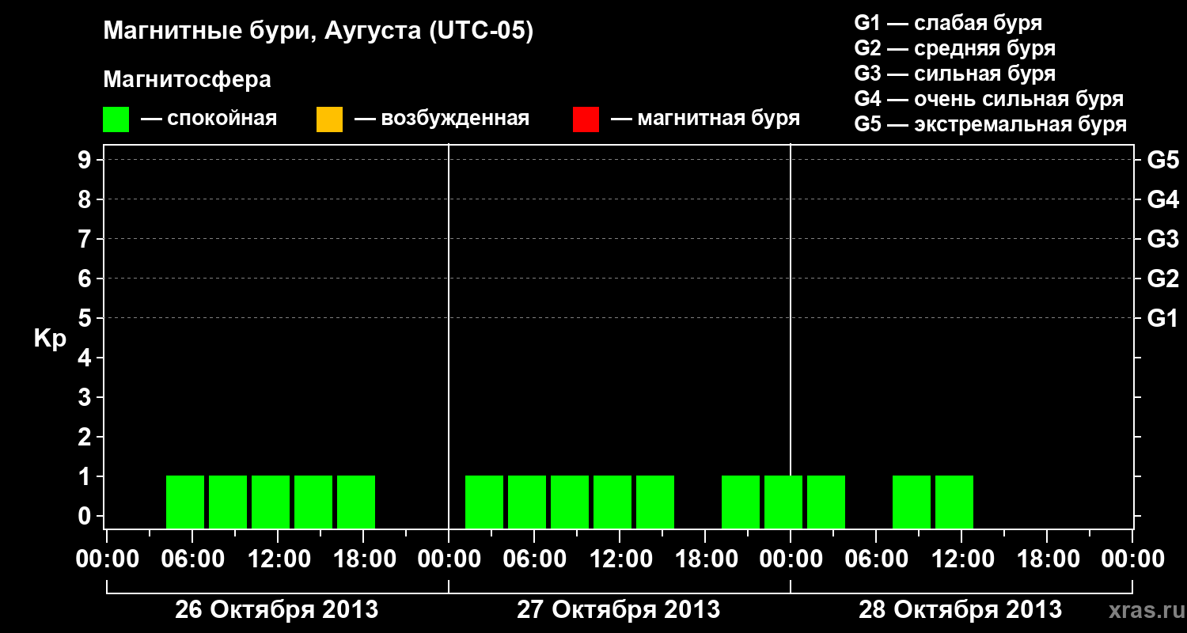Click the 12:00 tick label for 27 October
The height and width of the screenshot is (633, 1187).
tap(620, 559)
